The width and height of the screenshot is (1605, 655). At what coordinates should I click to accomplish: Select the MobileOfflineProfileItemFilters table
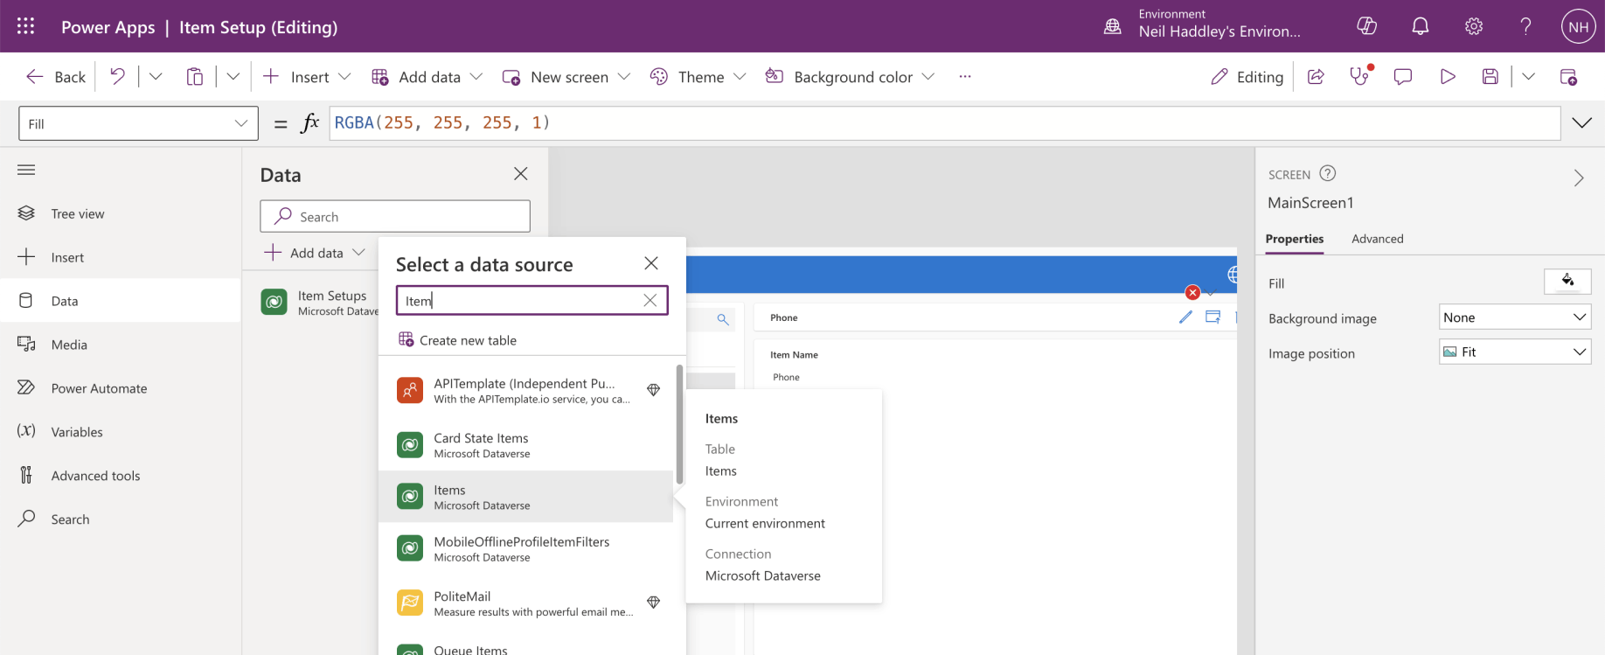tap(527, 548)
